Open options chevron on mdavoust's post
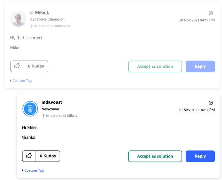The image size is (222, 180). (x=211, y=103)
